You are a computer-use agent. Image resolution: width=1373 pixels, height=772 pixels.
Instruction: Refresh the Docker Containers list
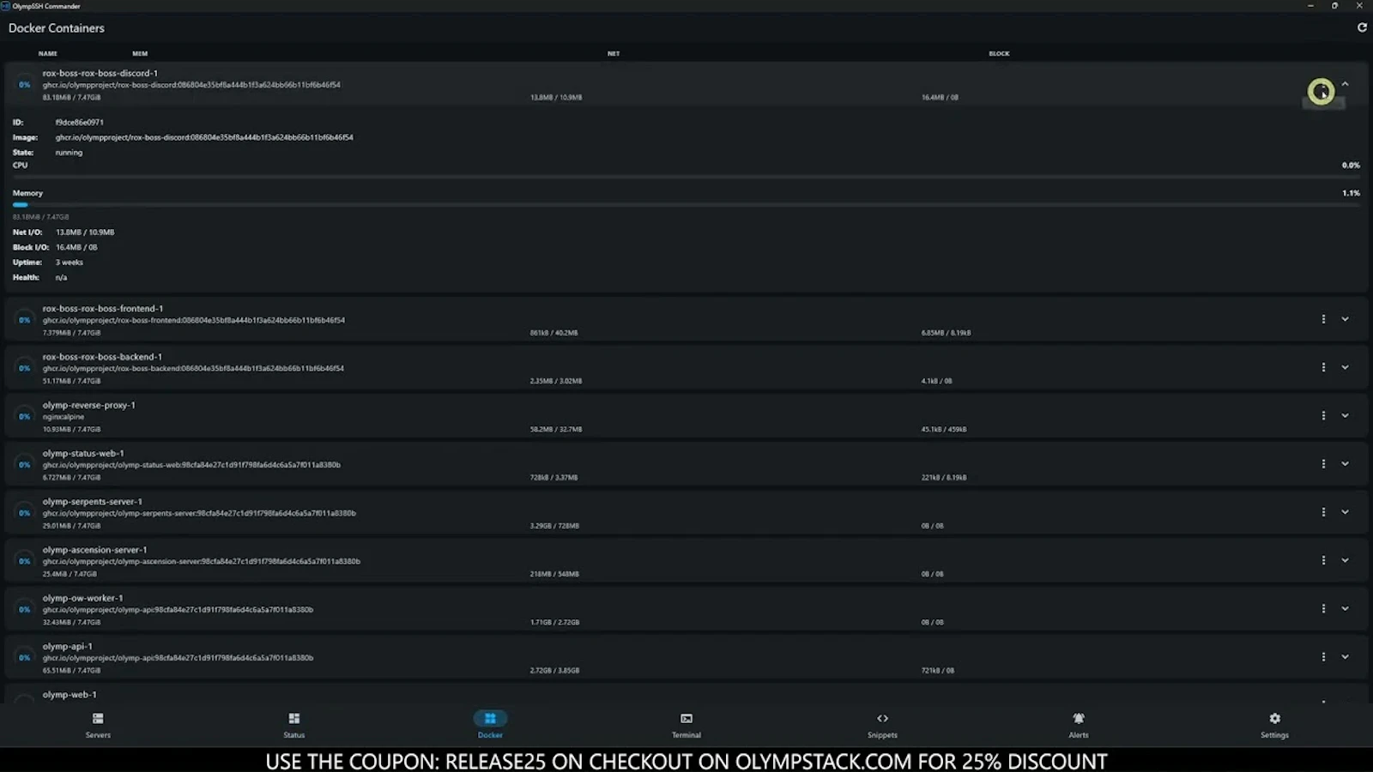pos(1362,27)
